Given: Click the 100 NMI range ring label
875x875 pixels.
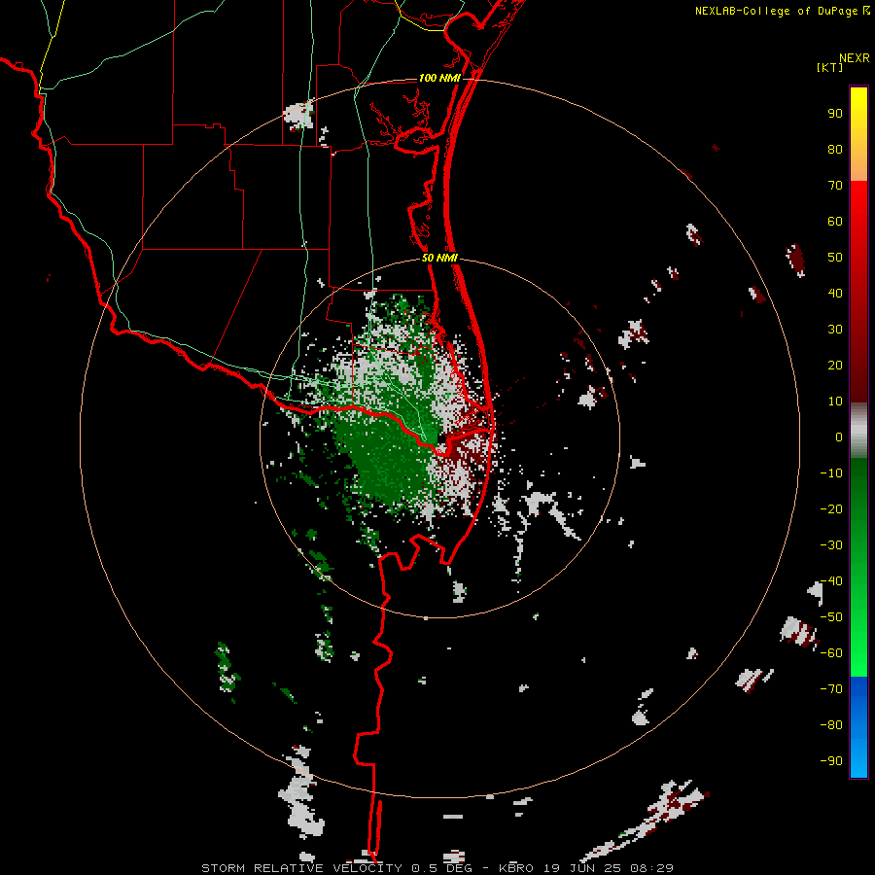Looking at the screenshot, I should coord(439,78).
